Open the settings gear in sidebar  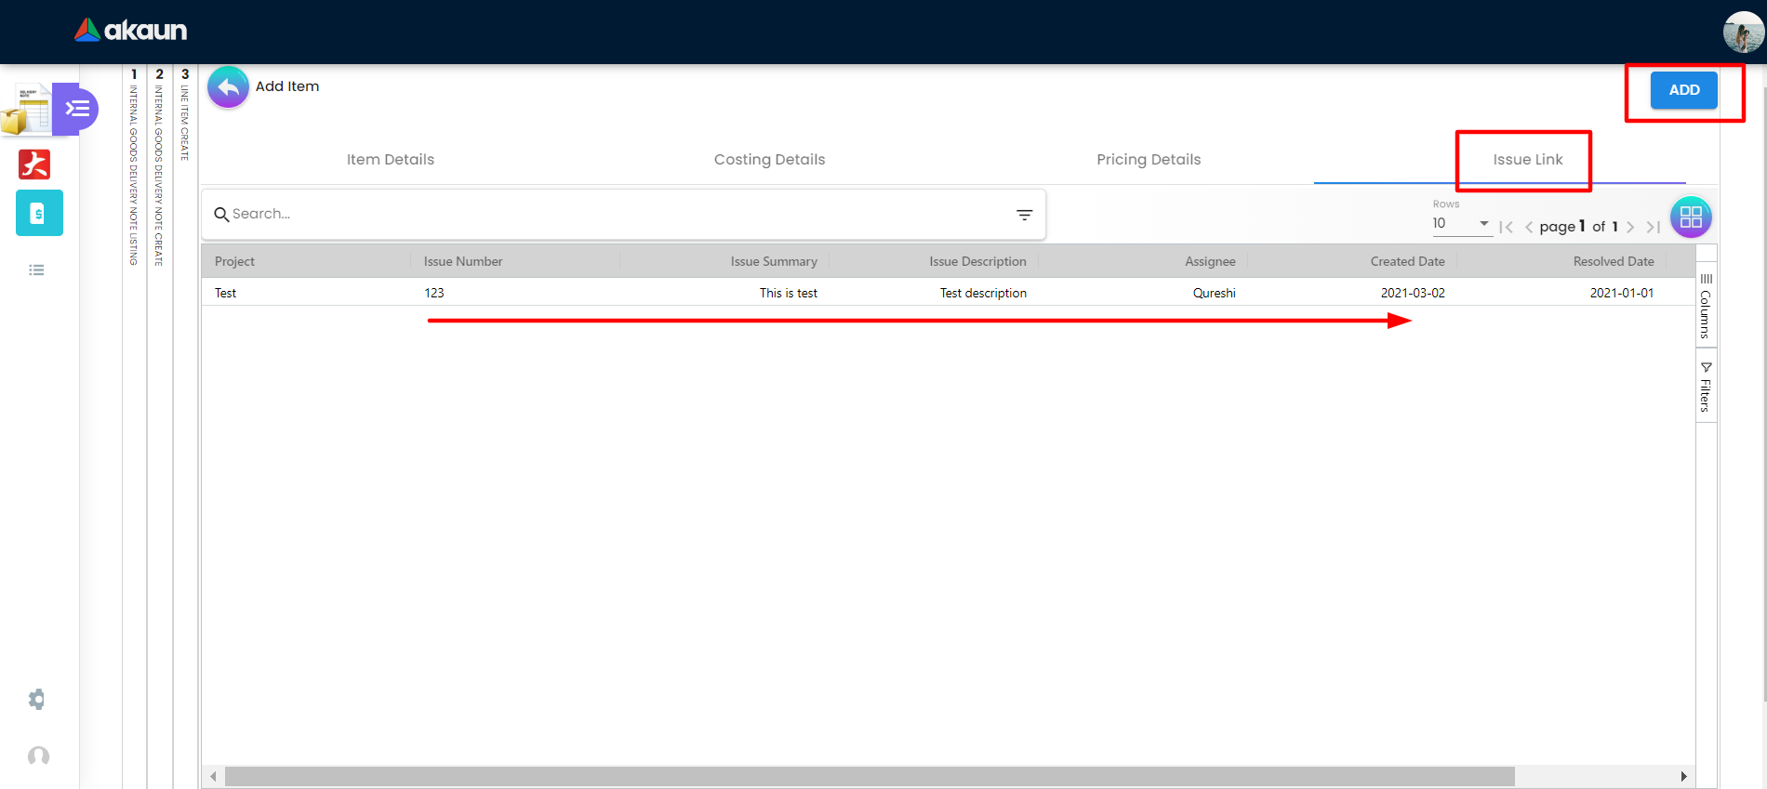click(x=36, y=699)
